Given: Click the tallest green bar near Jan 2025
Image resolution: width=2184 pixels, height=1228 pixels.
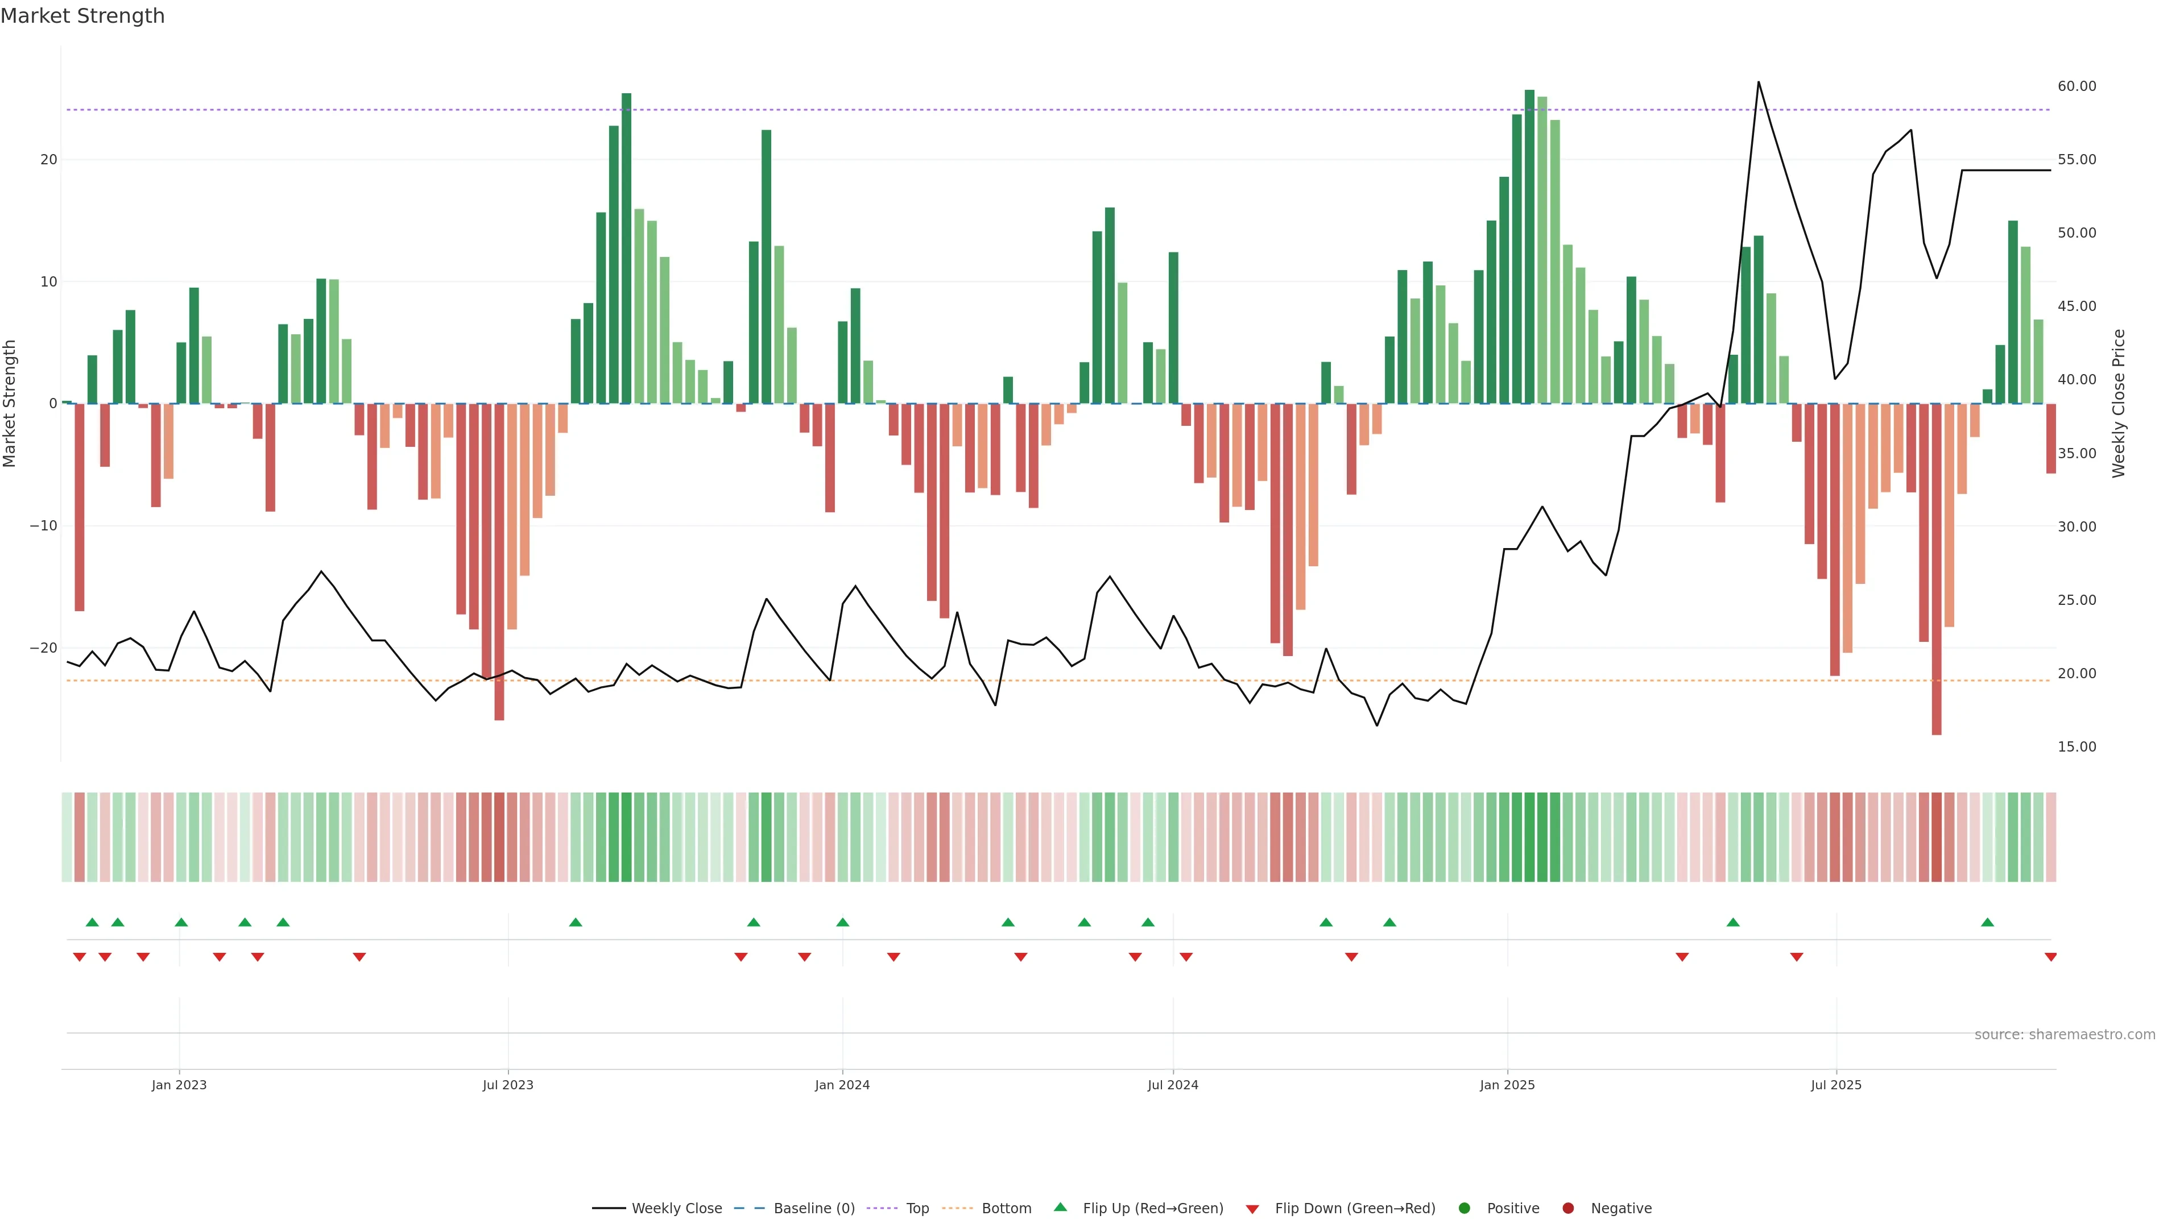Looking at the screenshot, I should [1529, 246].
